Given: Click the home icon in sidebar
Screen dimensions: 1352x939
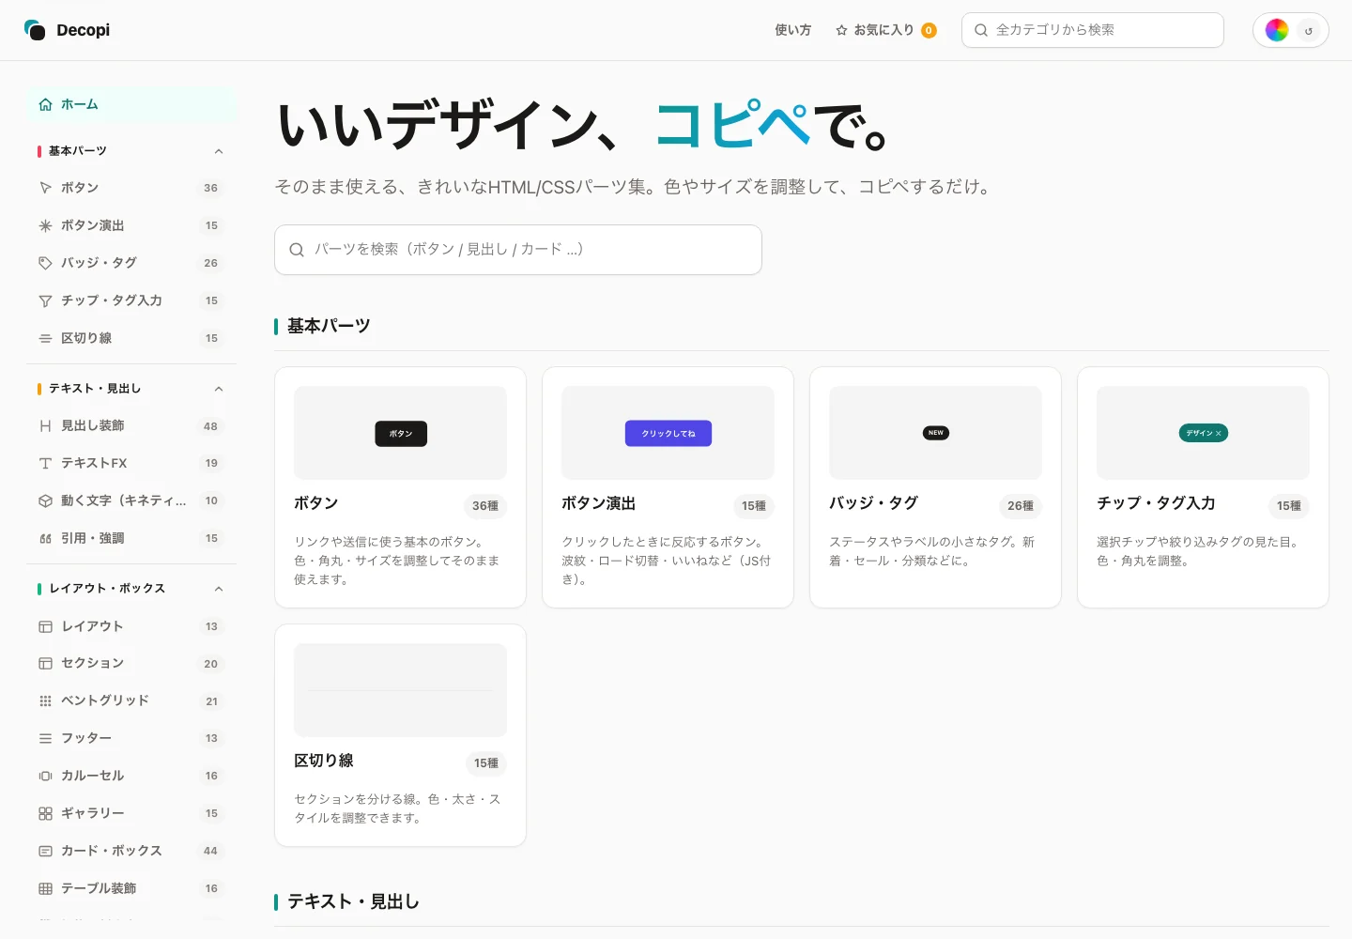Looking at the screenshot, I should point(45,104).
